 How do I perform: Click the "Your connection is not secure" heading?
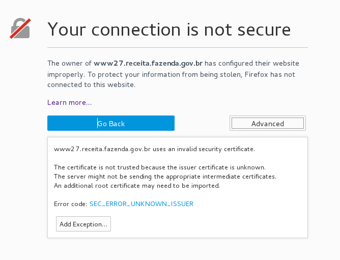(169, 30)
